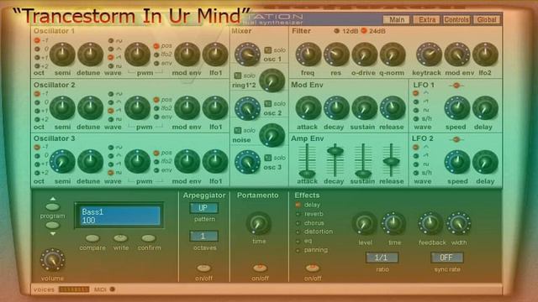Click the Oscillator 2 semi knob
Screen dimensions: 538x302
pyautogui.click(x=62, y=108)
